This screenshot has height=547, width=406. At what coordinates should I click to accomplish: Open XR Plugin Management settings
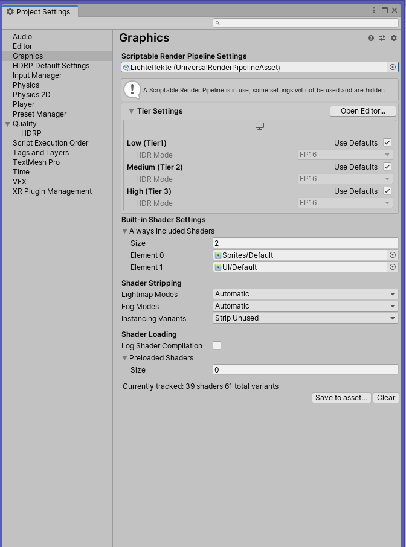[52, 191]
